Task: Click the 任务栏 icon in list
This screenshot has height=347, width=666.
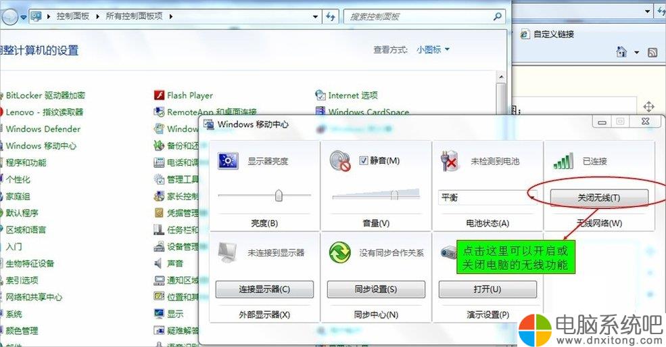Action: (160, 230)
